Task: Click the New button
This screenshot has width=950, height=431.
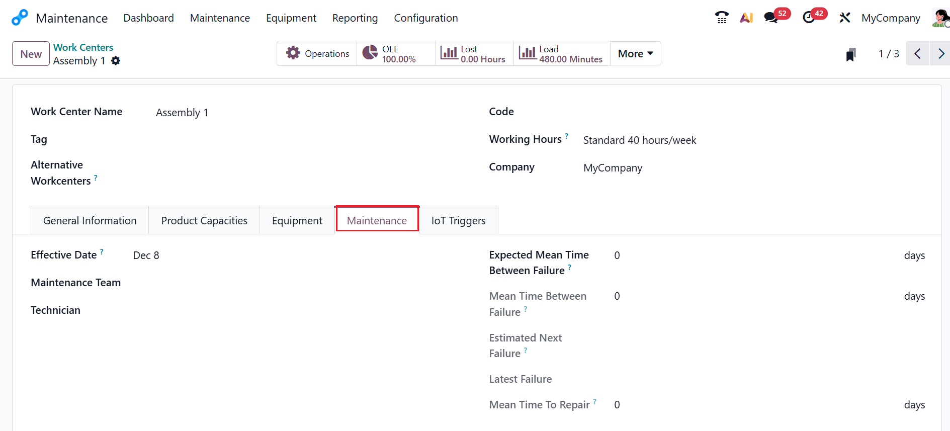Action: click(x=31, y=54)
